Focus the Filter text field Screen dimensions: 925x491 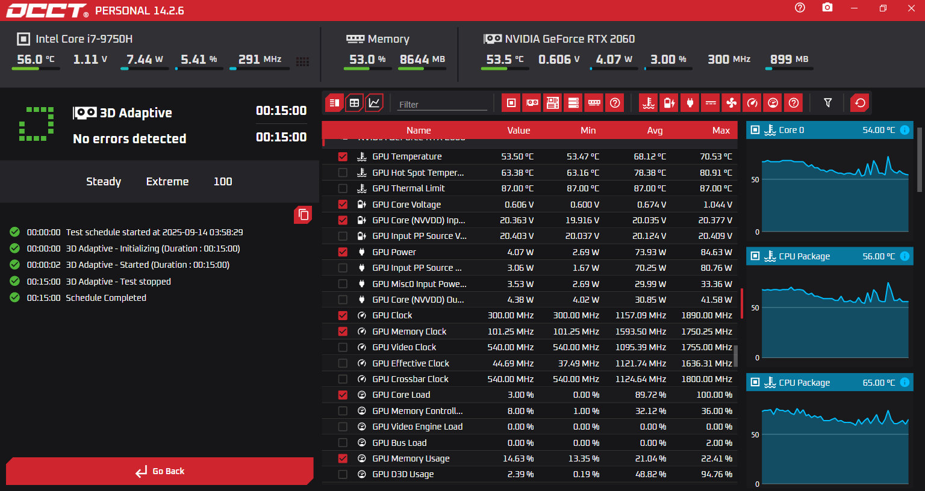pyautogui.click(x=442, y=104)
